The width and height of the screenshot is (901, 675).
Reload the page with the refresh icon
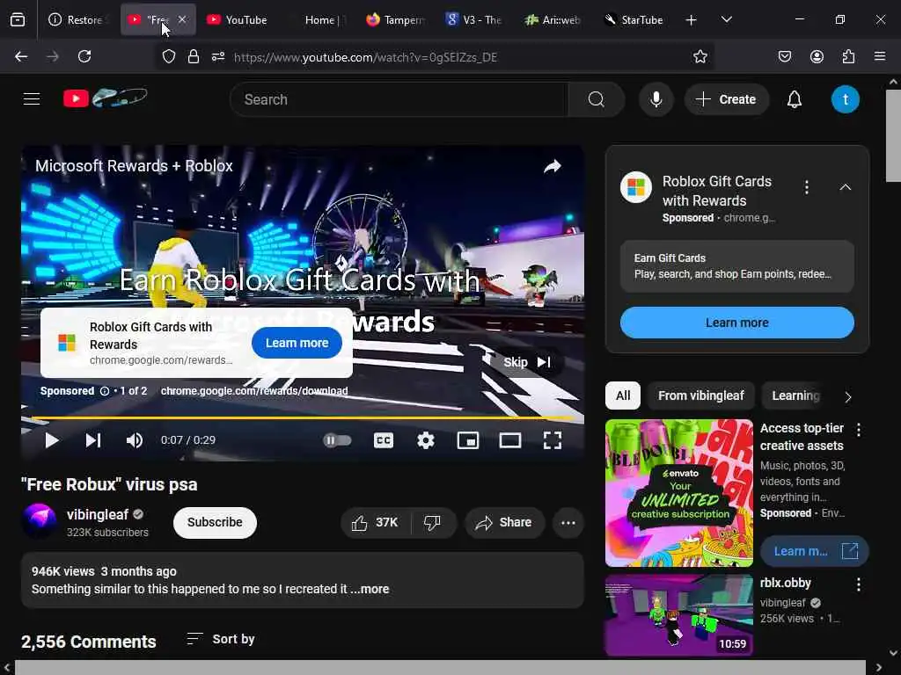click(x=84, y=56)
